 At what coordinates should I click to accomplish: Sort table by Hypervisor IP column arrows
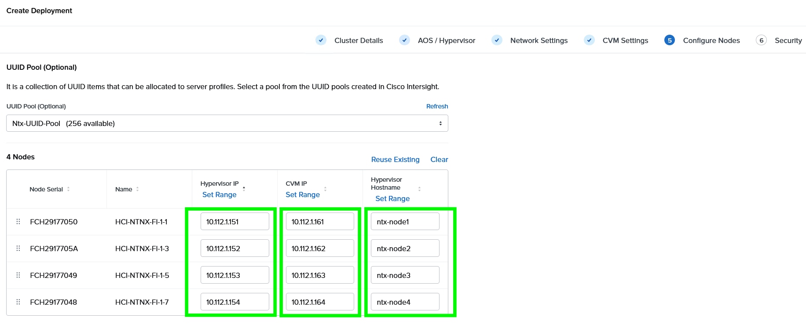pyautogui.click(x=244, y=189)
